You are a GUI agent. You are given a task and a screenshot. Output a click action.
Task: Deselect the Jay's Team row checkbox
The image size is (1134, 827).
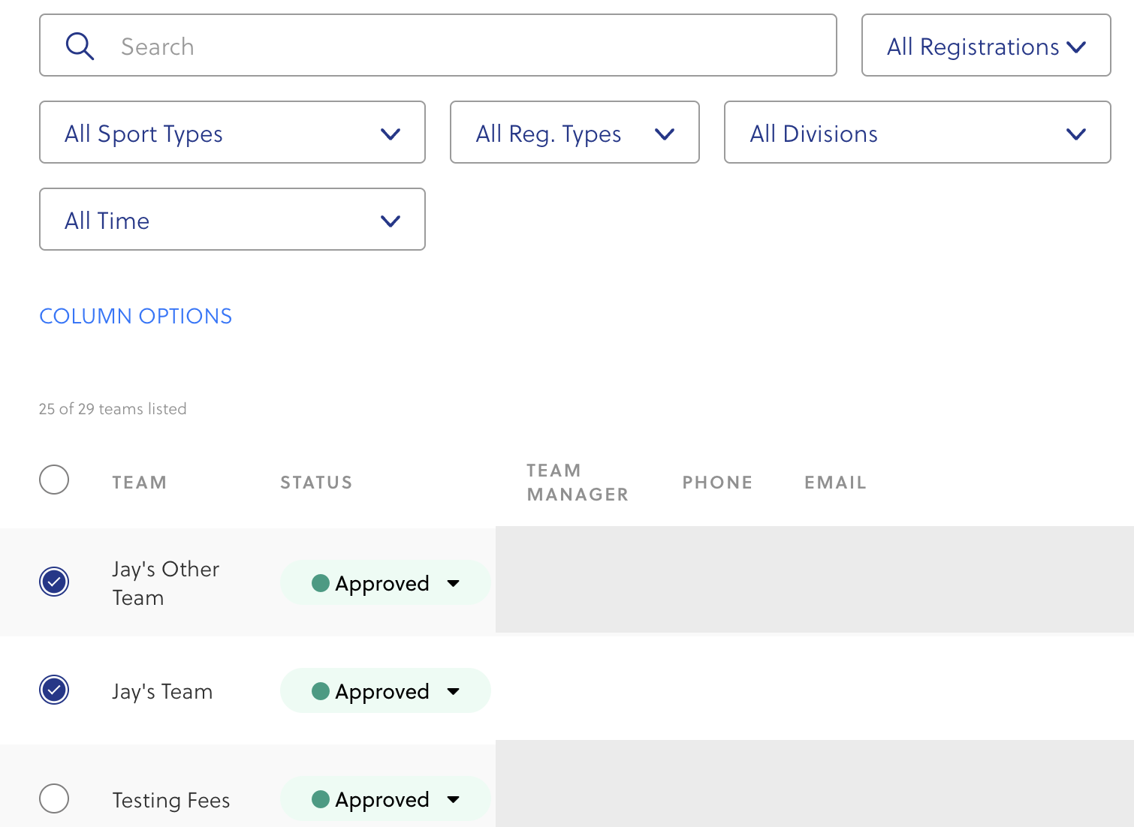54,690
